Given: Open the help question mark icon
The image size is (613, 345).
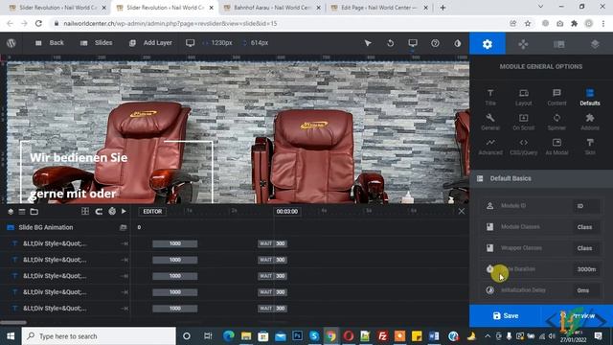Looking at the screenshot, I should coord(435,43).
